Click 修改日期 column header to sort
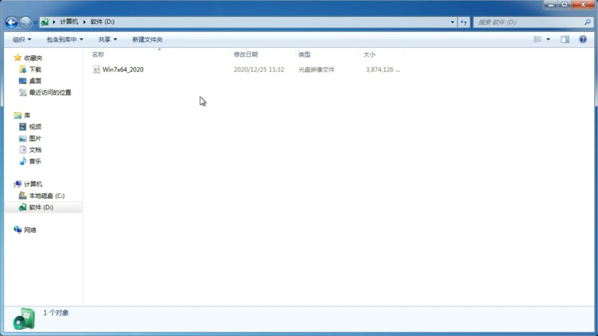The height and width of the screenshot is (336, 598). (x=246, y=54)
